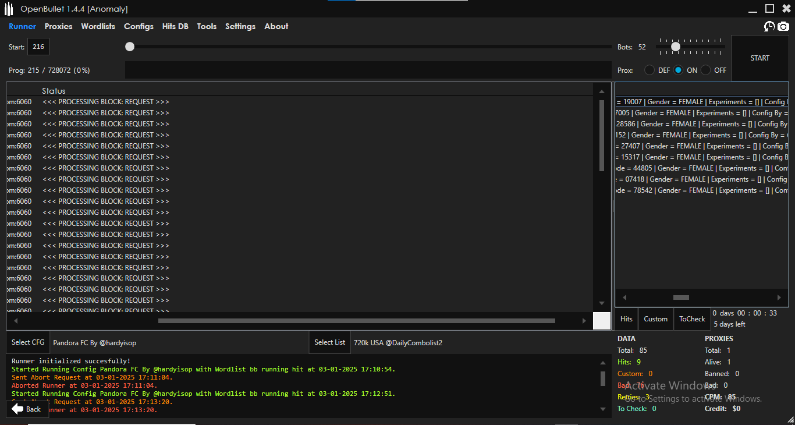Click log line 'Aborted Runner at 03-01-2025 17:11:04'

coord(84,385)
